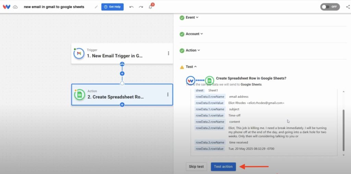Collapse the Test section
This screenshot has height=174, width=351.
(x=191, y=67)
